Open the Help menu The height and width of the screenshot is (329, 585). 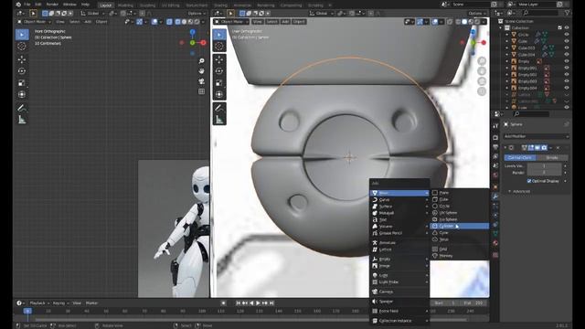85,5
